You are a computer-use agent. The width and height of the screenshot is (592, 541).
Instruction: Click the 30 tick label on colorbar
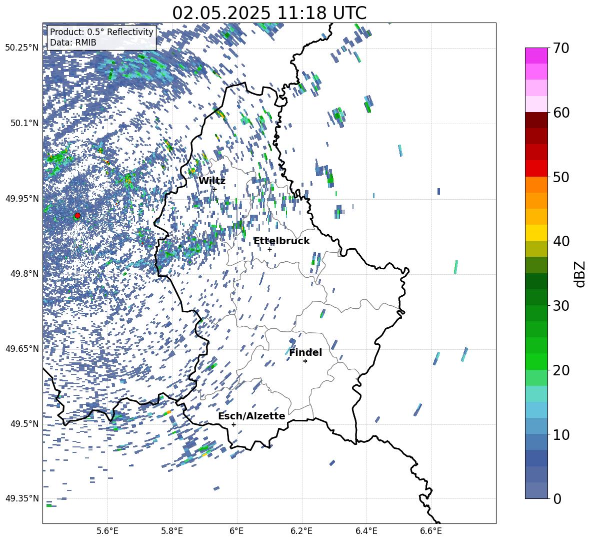click(x=560, y=306)
